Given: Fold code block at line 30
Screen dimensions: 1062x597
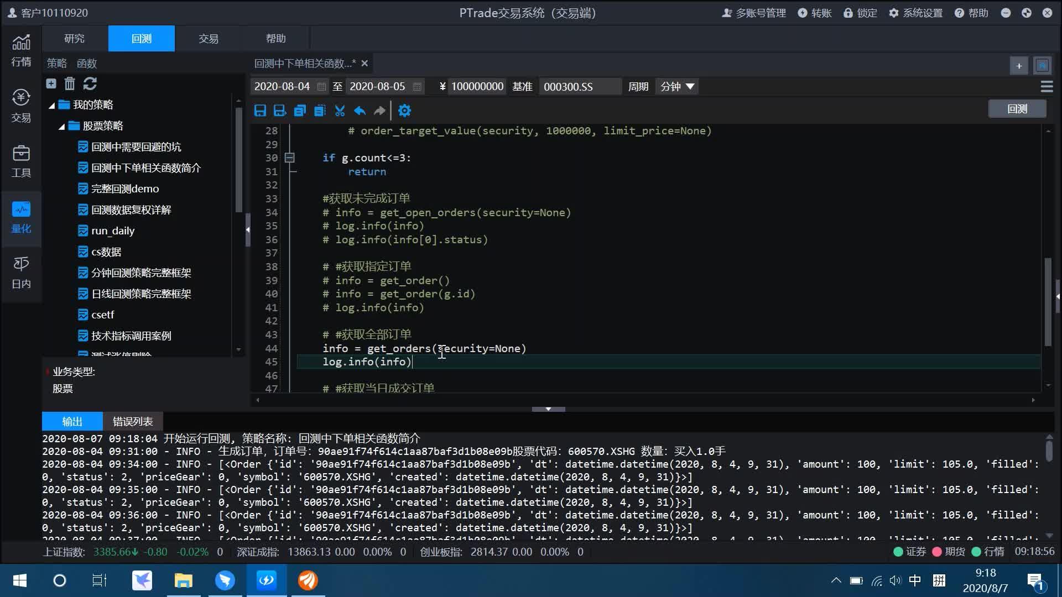Looking at the screenshot, I should click(289, 158).
